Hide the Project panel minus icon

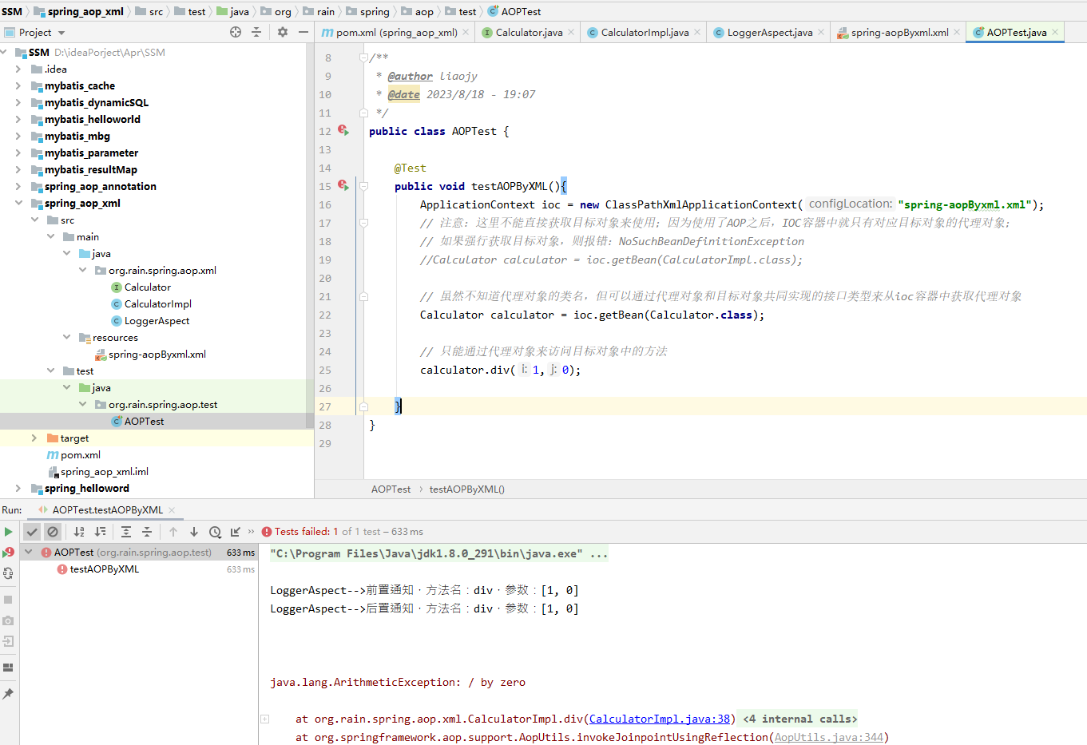click(x=303, y=33)
